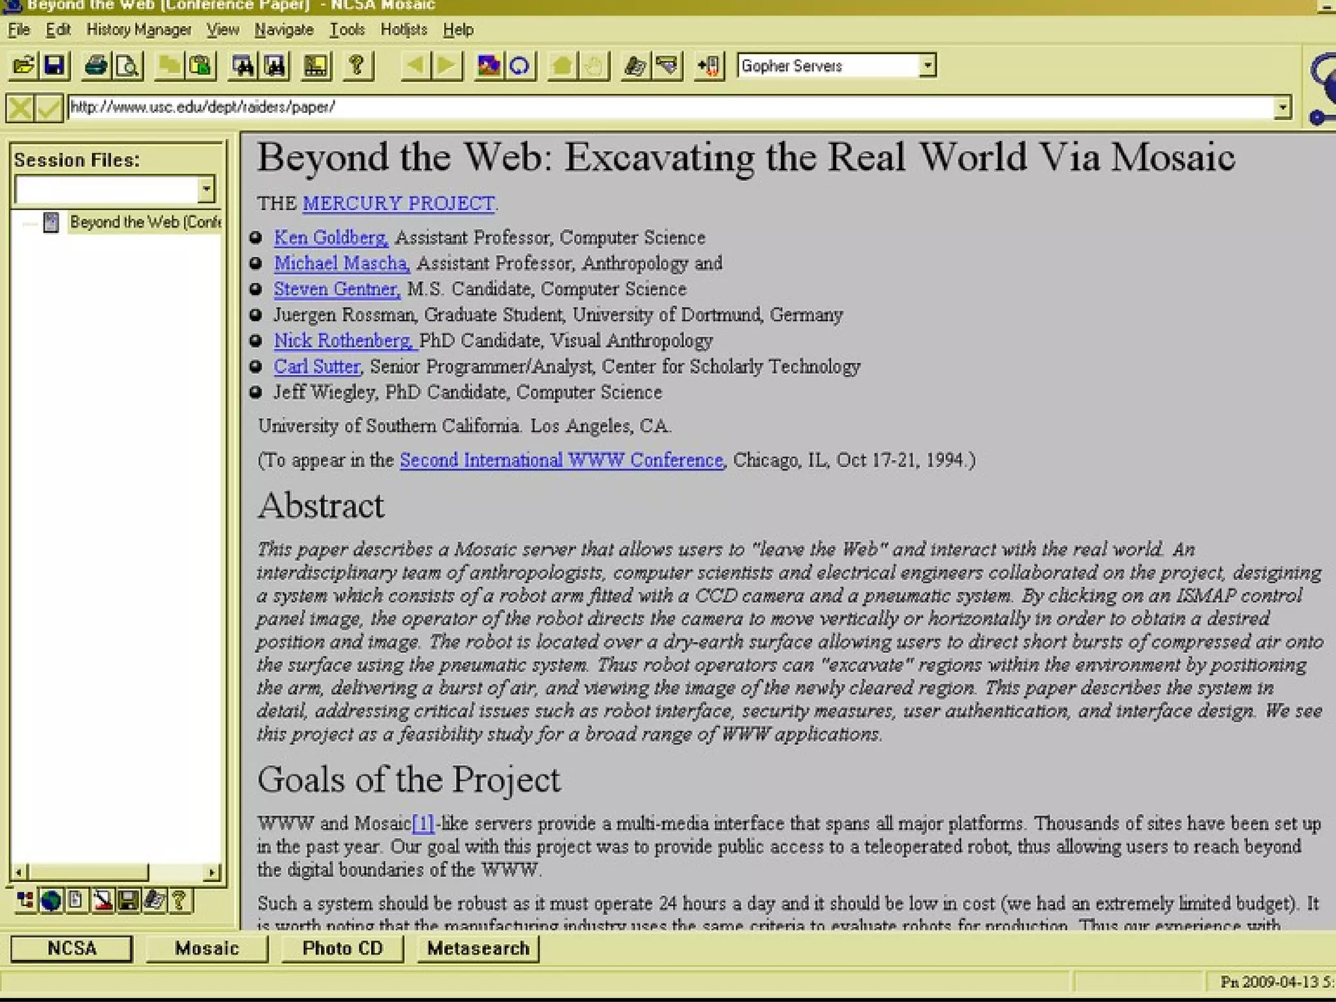Open the Carl Sutter link
This screenshot has height=1002, width=1336.
(317, 366)
